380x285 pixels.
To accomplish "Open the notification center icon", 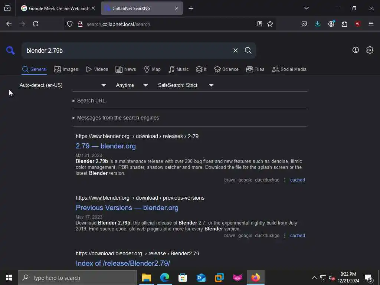I will click(368, 278).
